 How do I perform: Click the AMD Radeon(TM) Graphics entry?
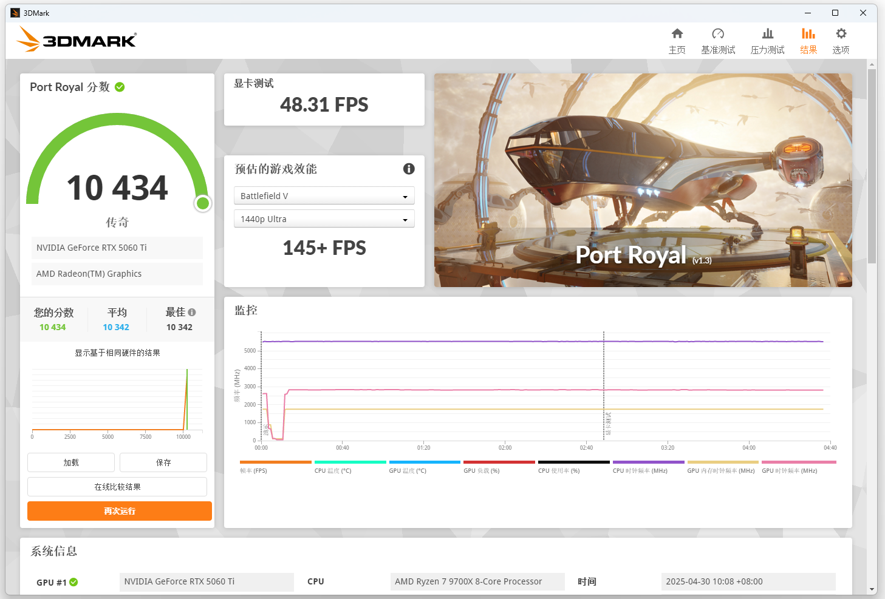pyautogui.click(x=117, y=274)
